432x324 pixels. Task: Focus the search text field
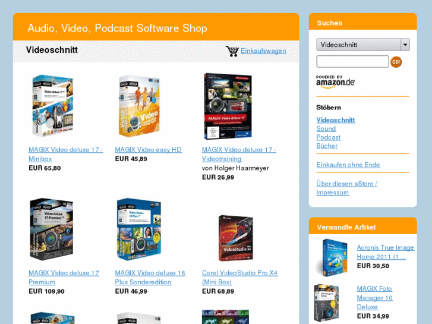click(352, 61)
